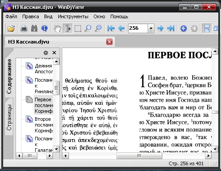Image resolution: width=221 pixels, height=171 pixels.
Task: Click document view scroll up arrow
Action: pyautogui.click(x=215, y=52)
